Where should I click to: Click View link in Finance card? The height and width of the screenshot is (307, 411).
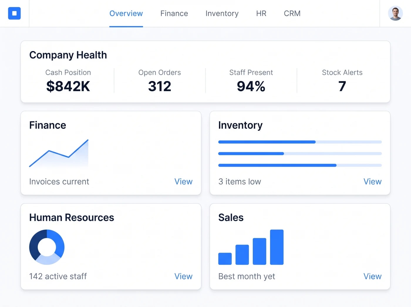(183, 182)
